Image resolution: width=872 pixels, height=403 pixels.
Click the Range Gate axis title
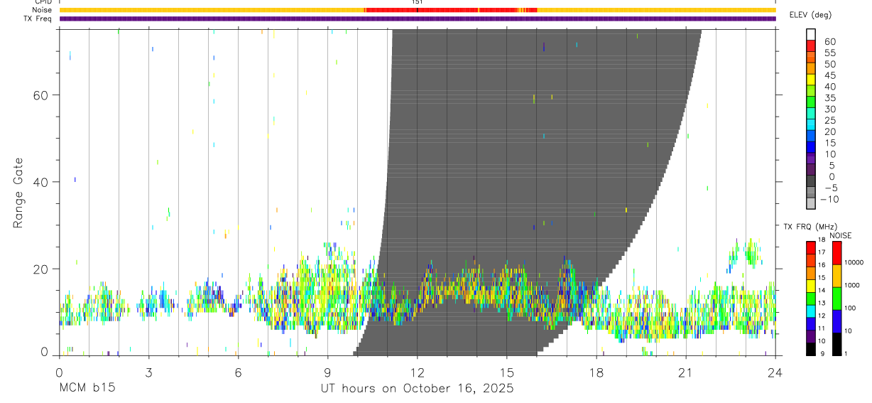coord(18,193)
